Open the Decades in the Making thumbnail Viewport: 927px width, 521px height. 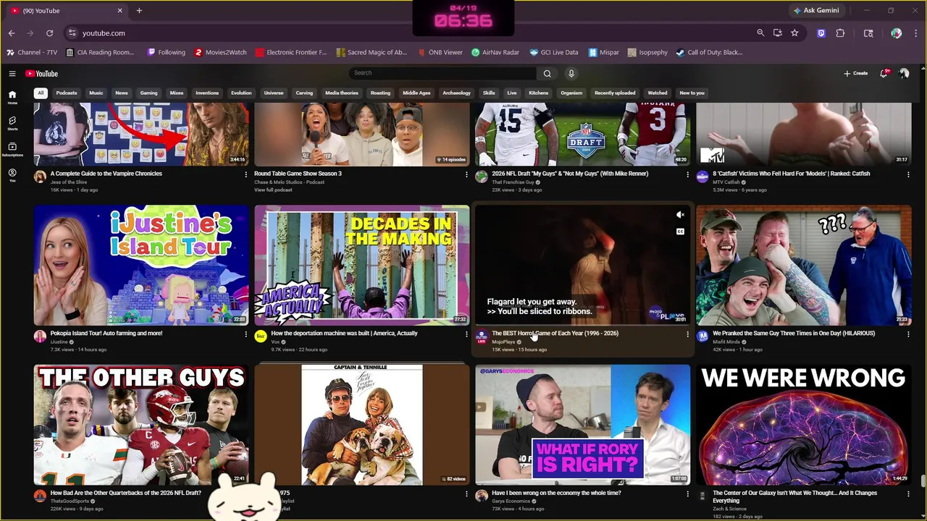(362, 265)
